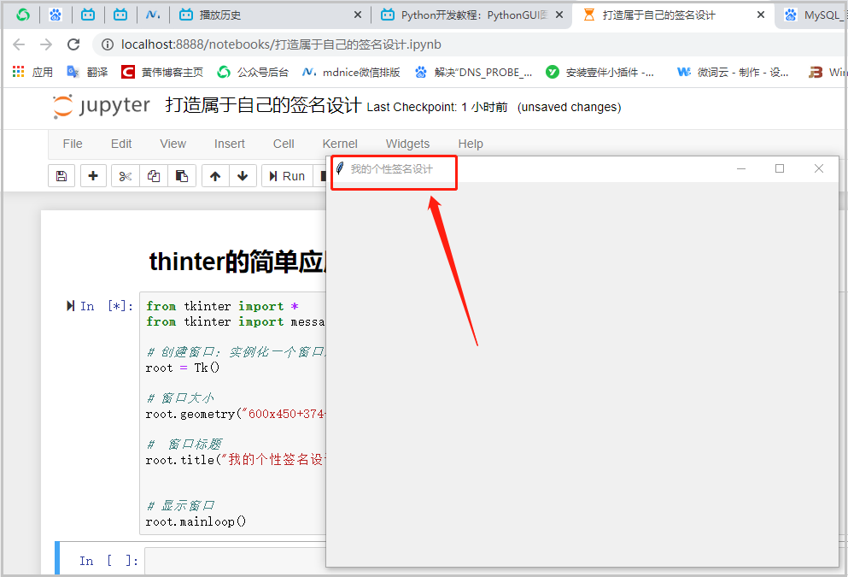Click the save notebook icon
Screen dimensions: 848x577
(x=61, y=176)
